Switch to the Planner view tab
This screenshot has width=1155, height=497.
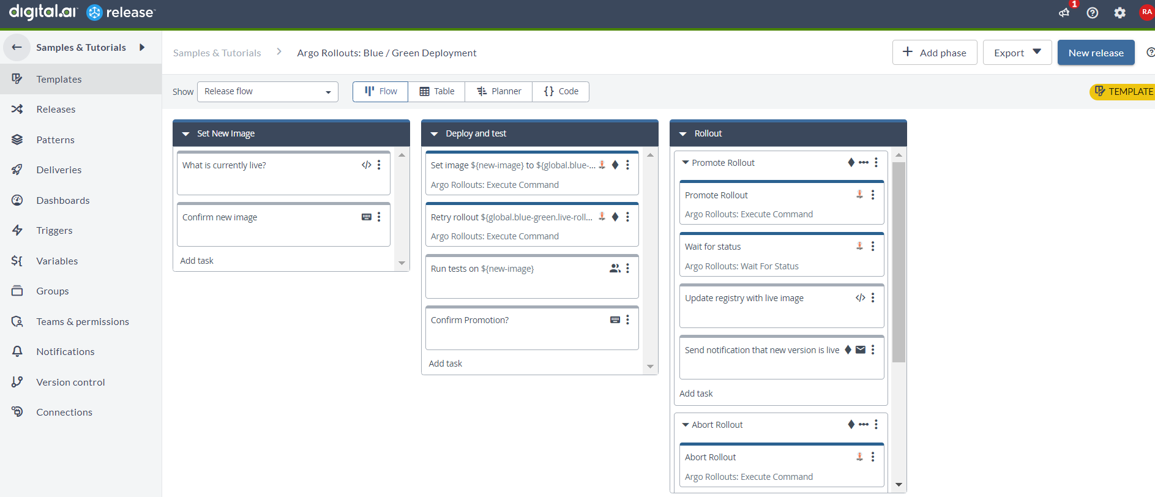click(x=498, y=92)
